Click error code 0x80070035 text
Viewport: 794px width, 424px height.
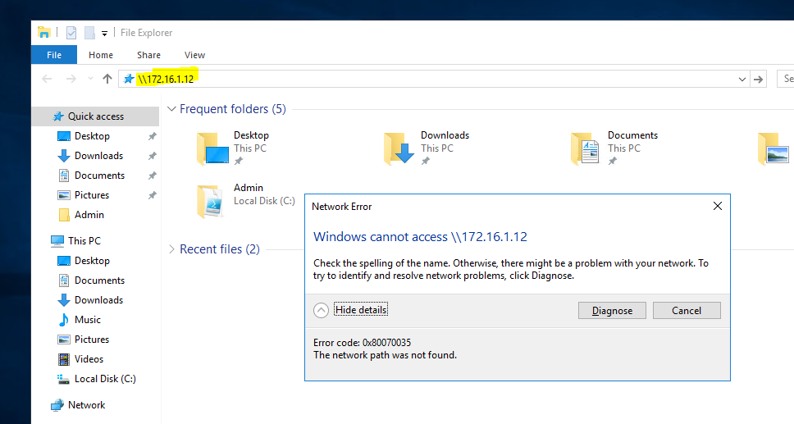pos(362,343)
